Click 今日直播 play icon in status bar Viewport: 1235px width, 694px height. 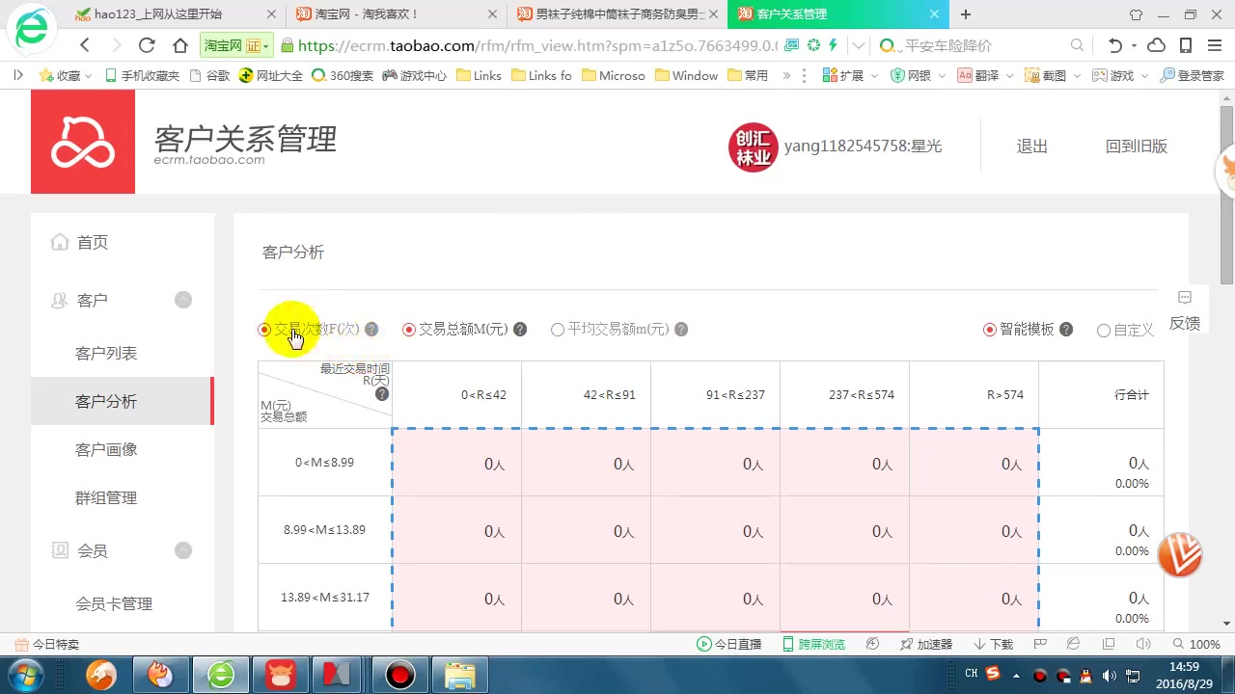[704, 644]
